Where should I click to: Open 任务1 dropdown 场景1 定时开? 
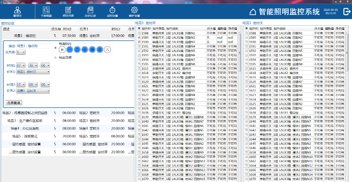click(x=33, y=72)
